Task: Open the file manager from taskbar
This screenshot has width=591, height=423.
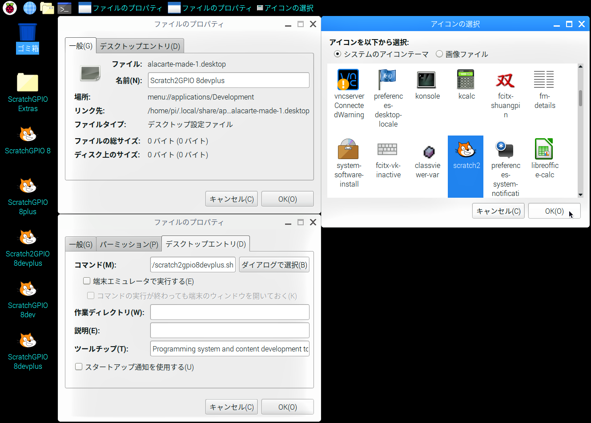Action: pos(47,8)
